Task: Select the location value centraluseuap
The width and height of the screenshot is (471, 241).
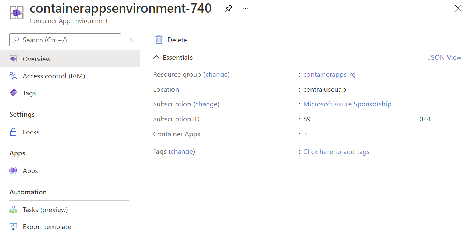Action: pos(324,89)
